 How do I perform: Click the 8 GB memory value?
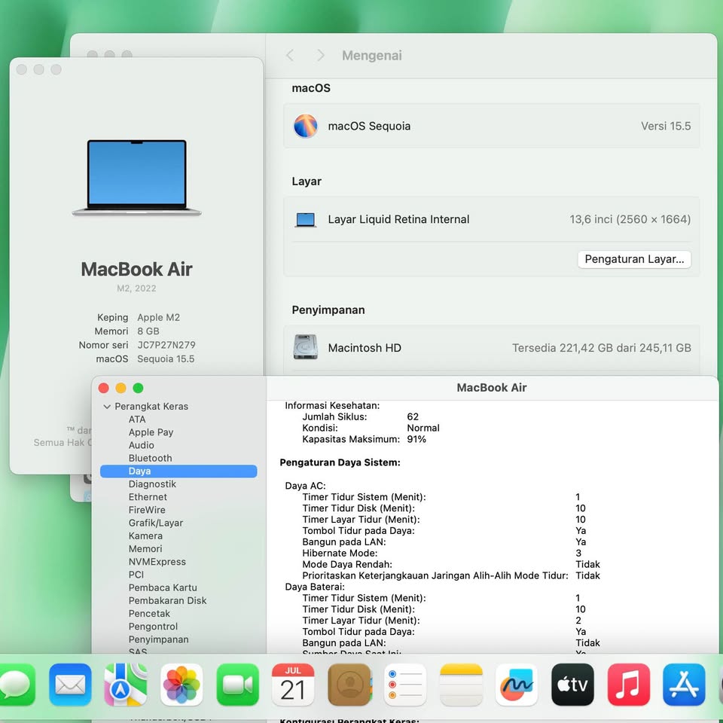point(148,331)
